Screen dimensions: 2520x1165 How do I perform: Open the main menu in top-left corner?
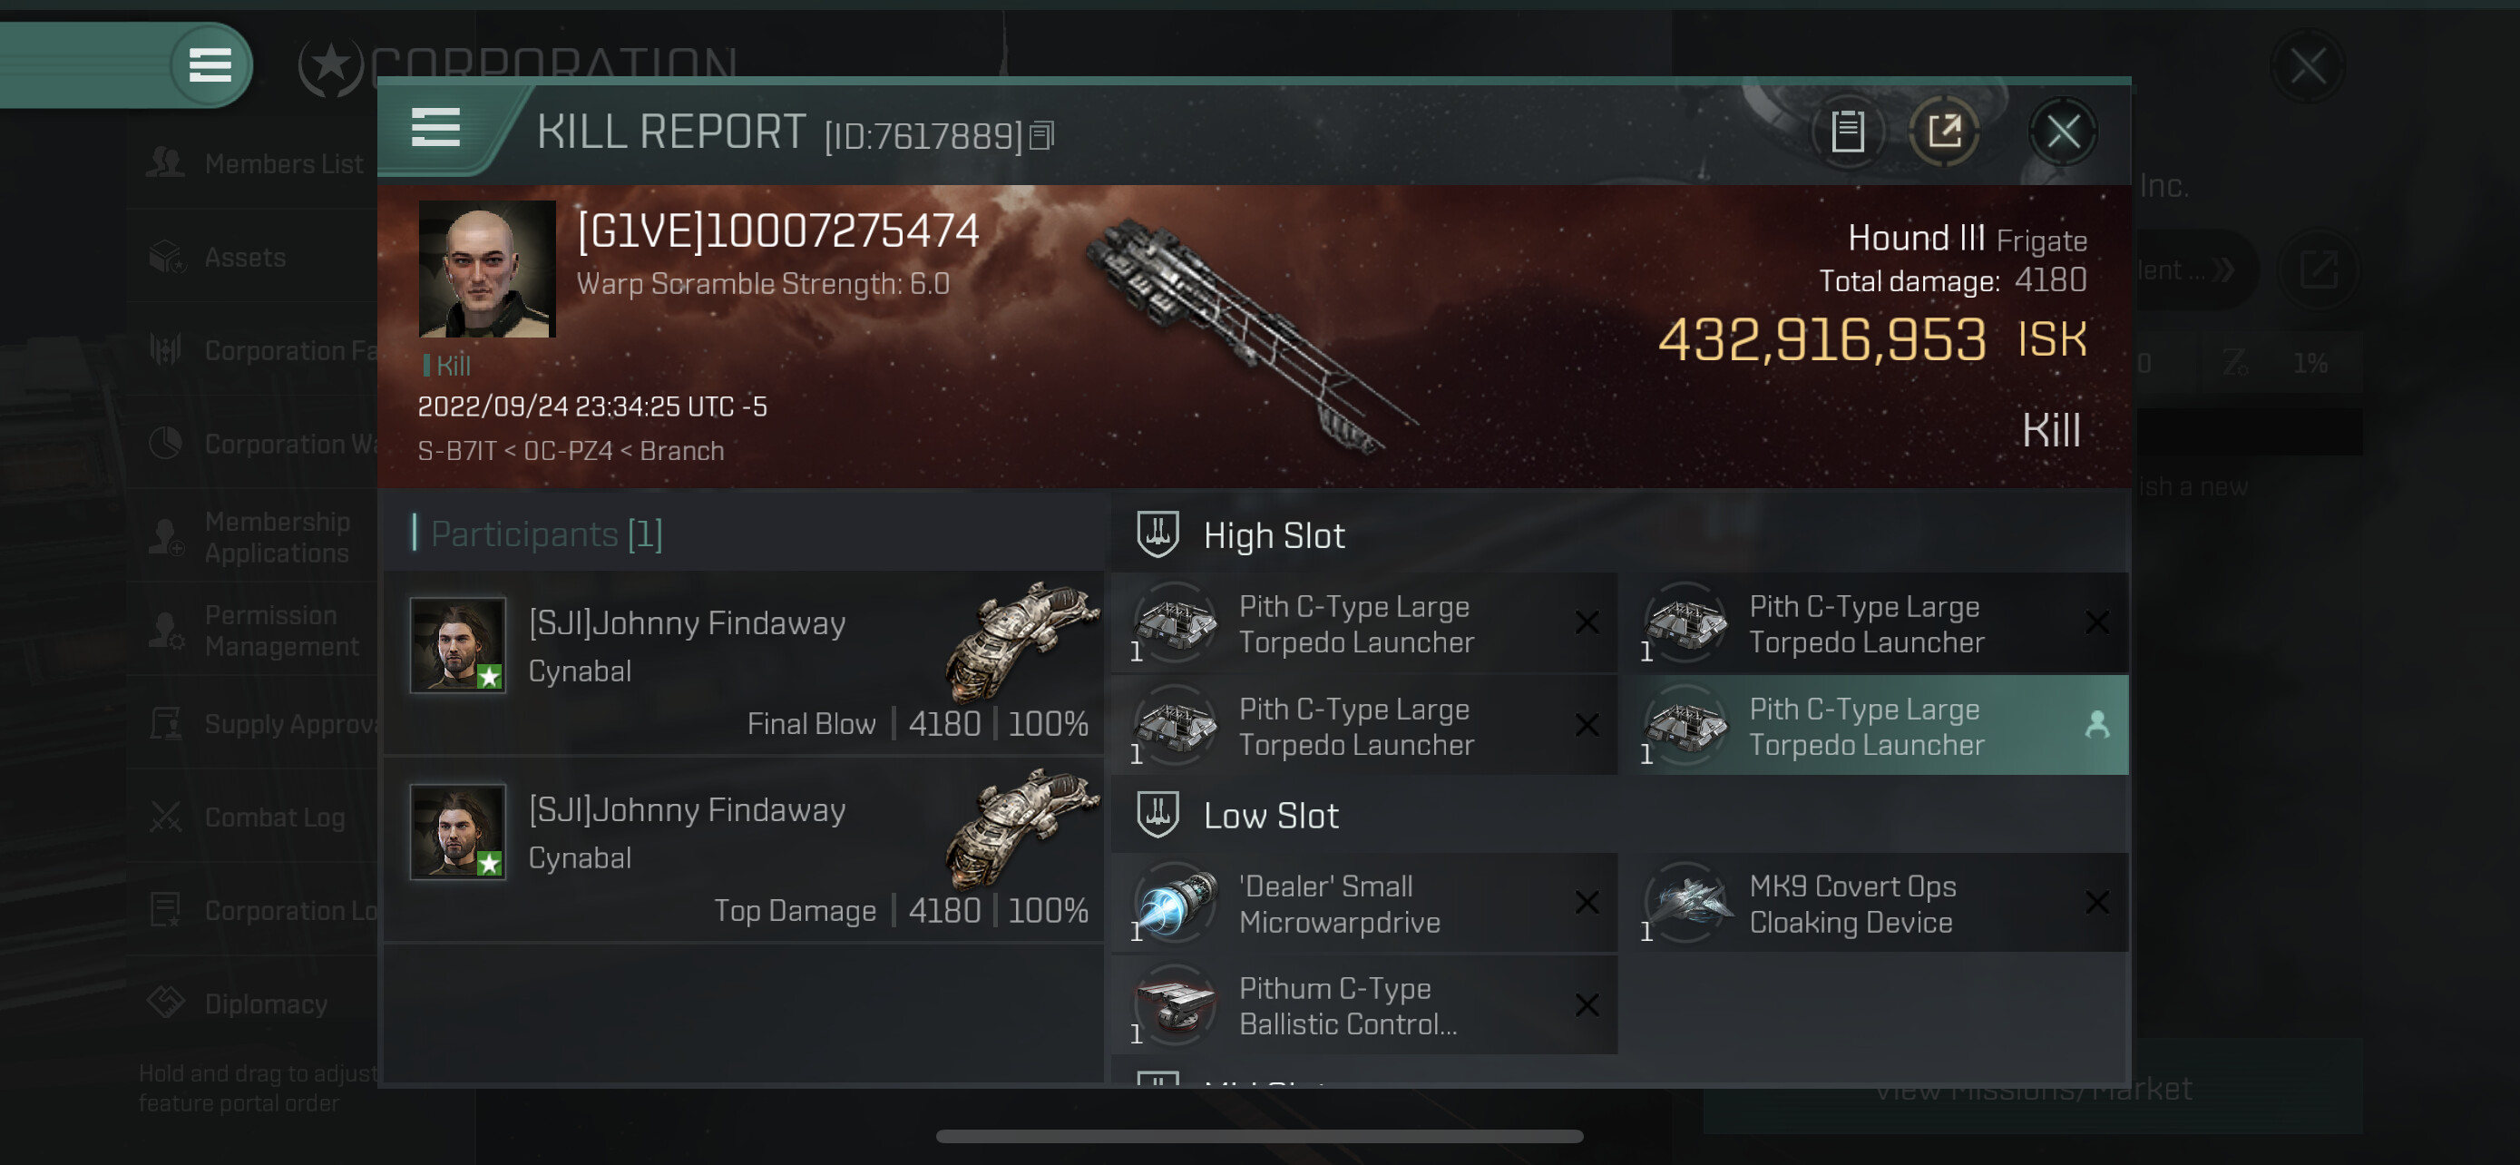210,65
